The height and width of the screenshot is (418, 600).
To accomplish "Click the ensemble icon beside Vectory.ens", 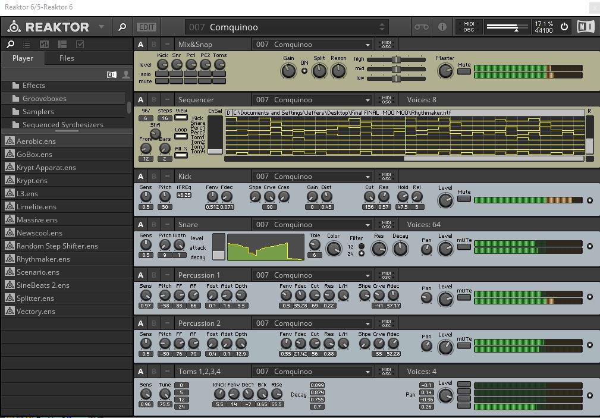I will 10,311.
